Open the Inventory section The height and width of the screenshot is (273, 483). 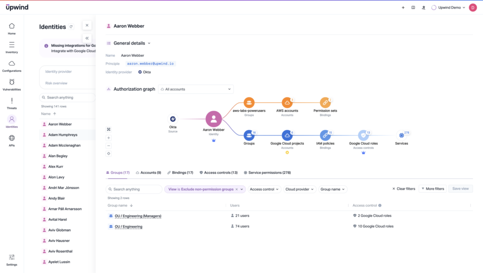point(12,48)
